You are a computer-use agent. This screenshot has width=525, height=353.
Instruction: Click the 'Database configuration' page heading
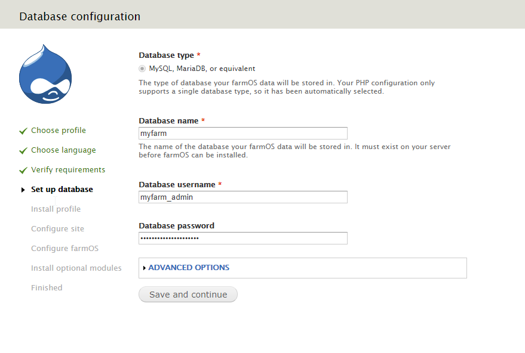coord(79,17)
